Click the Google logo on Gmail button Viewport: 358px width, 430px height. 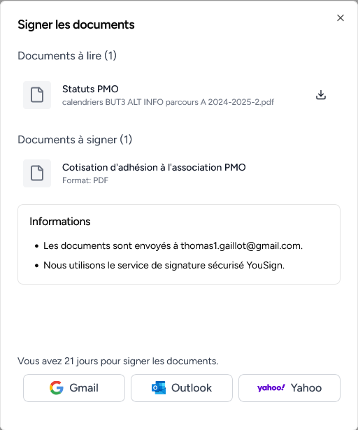(57, 388)
